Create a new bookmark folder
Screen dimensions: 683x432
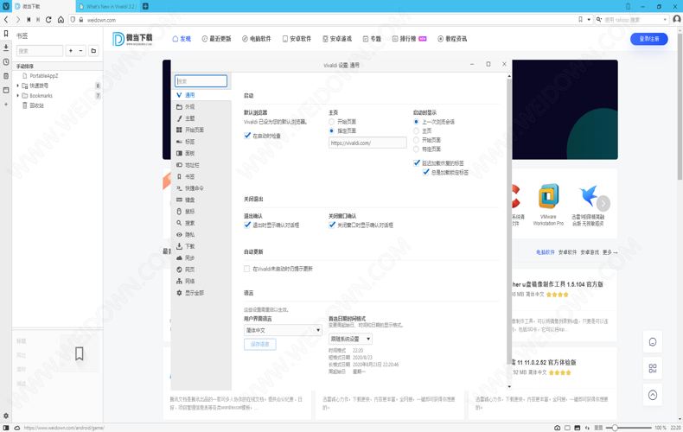point(93,51)
